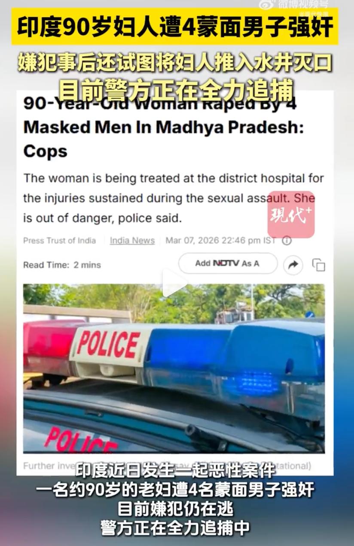Click the 微博视频号 watermark text
Screen dimensions: 354x546
(303, 4)
